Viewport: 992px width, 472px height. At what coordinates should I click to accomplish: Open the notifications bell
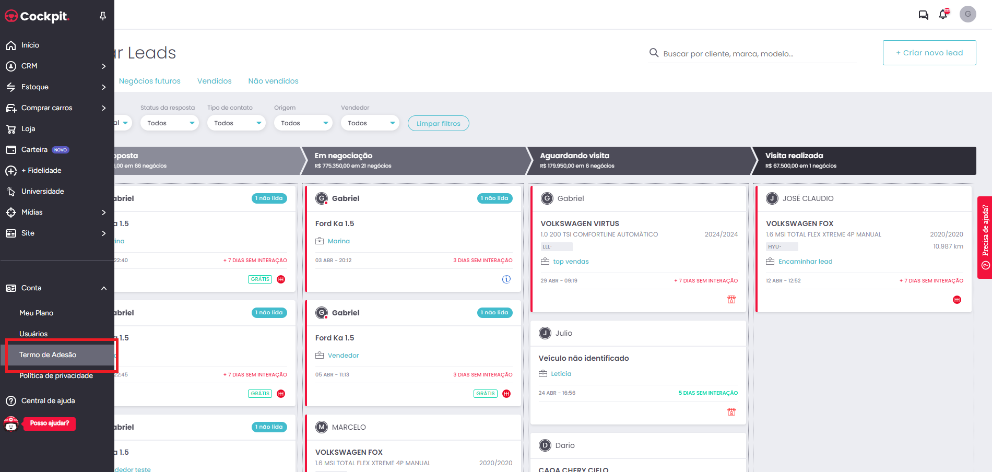click(x=943, y=14)
